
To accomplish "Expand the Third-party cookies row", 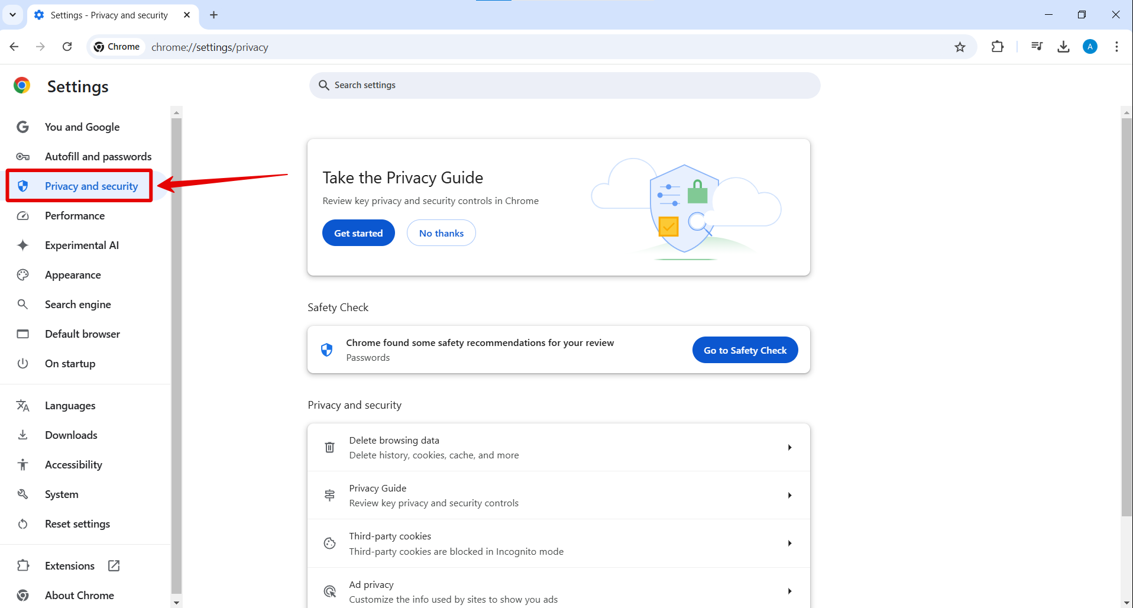I will 789,544.
